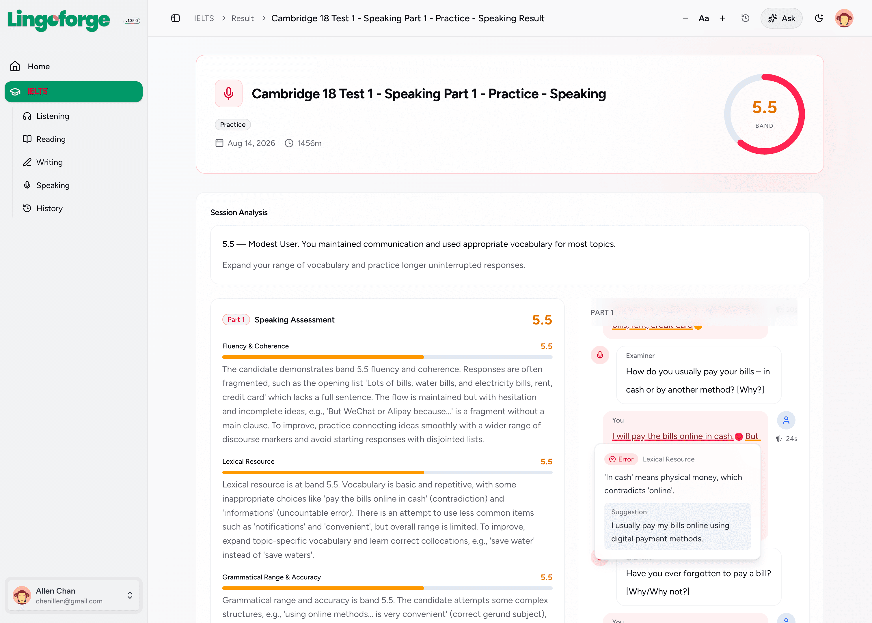Viewport: 872px width, 623px height.
Task: Click the Result breadcrumb link
Action: coord(242,18)
